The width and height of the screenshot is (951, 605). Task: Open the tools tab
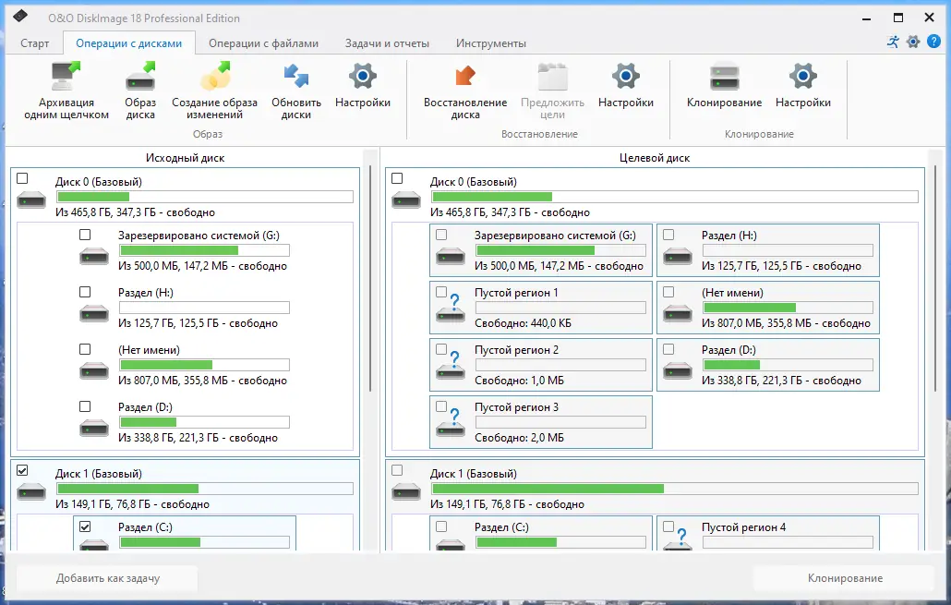tap(490, 43)
